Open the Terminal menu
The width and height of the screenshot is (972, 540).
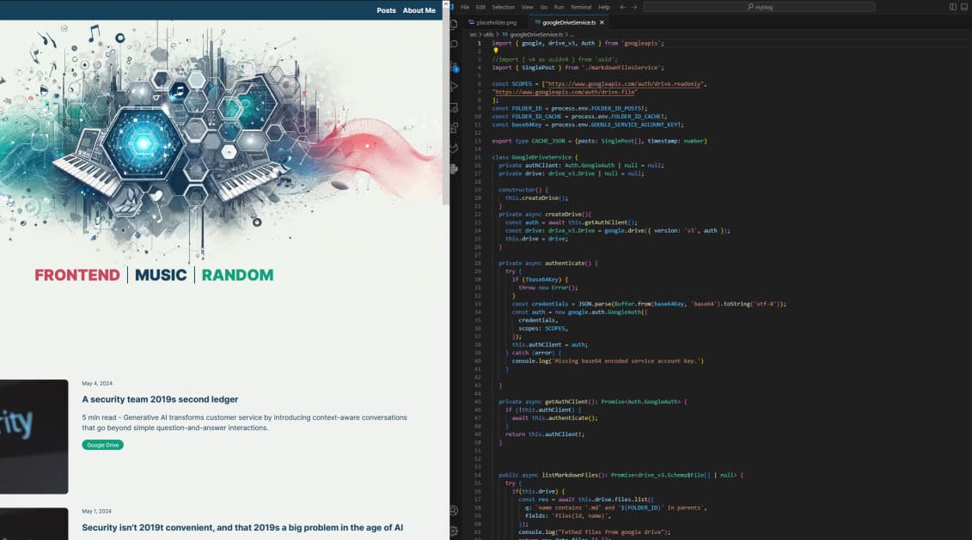coord(580,7)
